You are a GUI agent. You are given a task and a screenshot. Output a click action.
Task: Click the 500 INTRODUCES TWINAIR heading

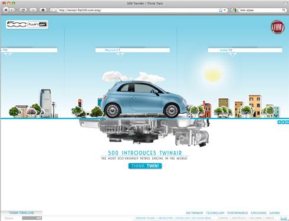(145, 153)
